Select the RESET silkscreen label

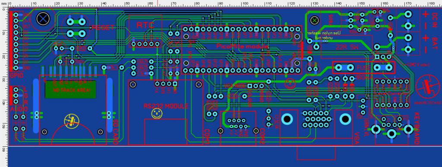pyautogui.click(x=103, y=28)
